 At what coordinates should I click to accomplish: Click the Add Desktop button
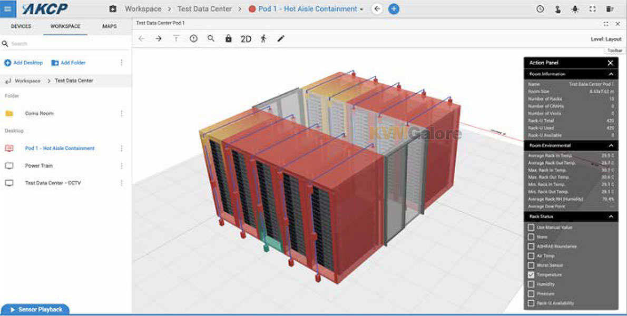(23, 63)
